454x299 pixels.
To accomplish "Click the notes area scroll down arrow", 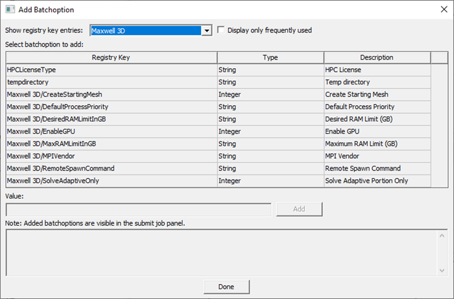I will pos(442,270).
